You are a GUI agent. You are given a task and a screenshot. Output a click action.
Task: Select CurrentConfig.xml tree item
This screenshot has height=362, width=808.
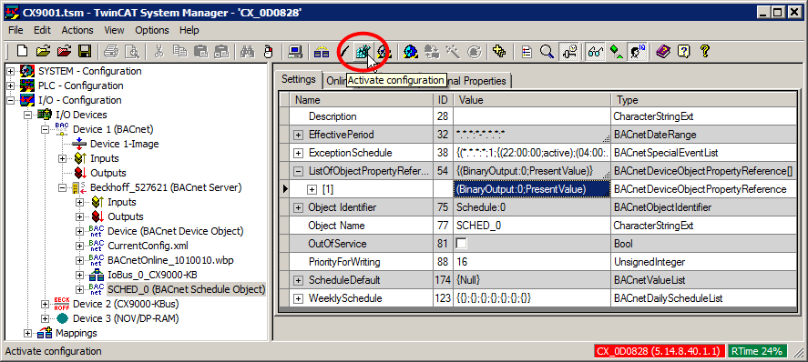coord(148,246)
